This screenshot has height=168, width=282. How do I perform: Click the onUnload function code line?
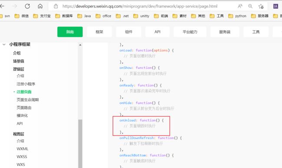point(141,120)
